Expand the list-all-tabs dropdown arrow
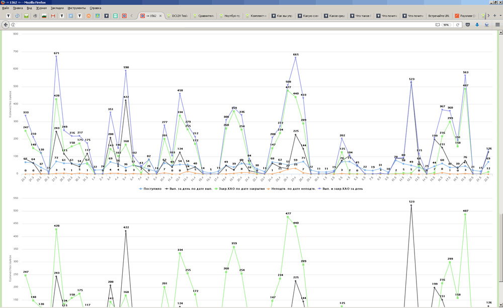 point(500,16)
